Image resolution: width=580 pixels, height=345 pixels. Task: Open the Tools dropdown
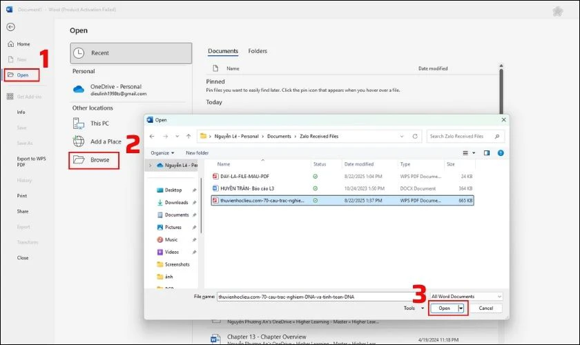414,308
